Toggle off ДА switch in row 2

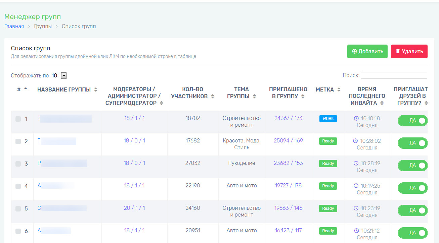click(x=412, y=143)
